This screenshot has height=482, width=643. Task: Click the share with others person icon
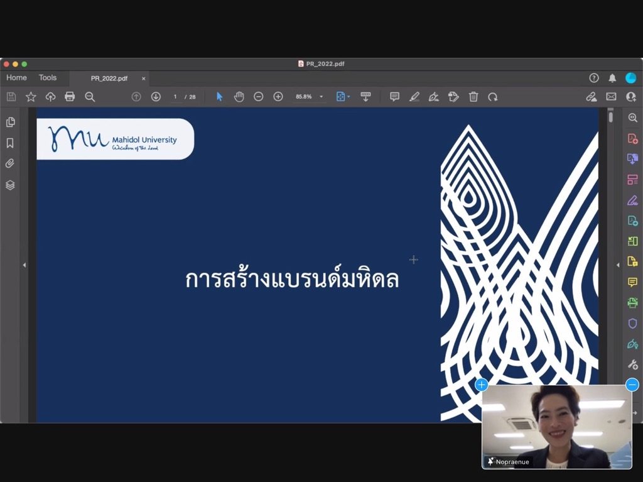tap(630, 97)
